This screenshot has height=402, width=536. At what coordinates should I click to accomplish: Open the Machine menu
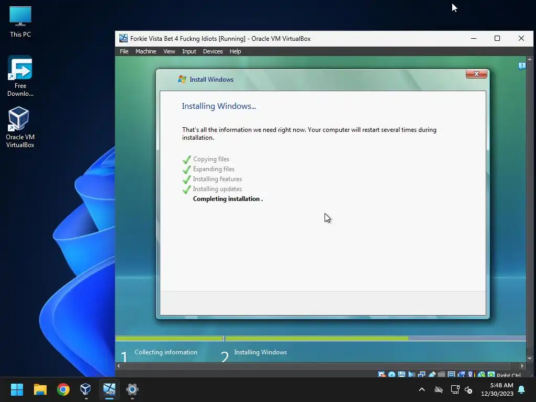click(x=146, y=51)
